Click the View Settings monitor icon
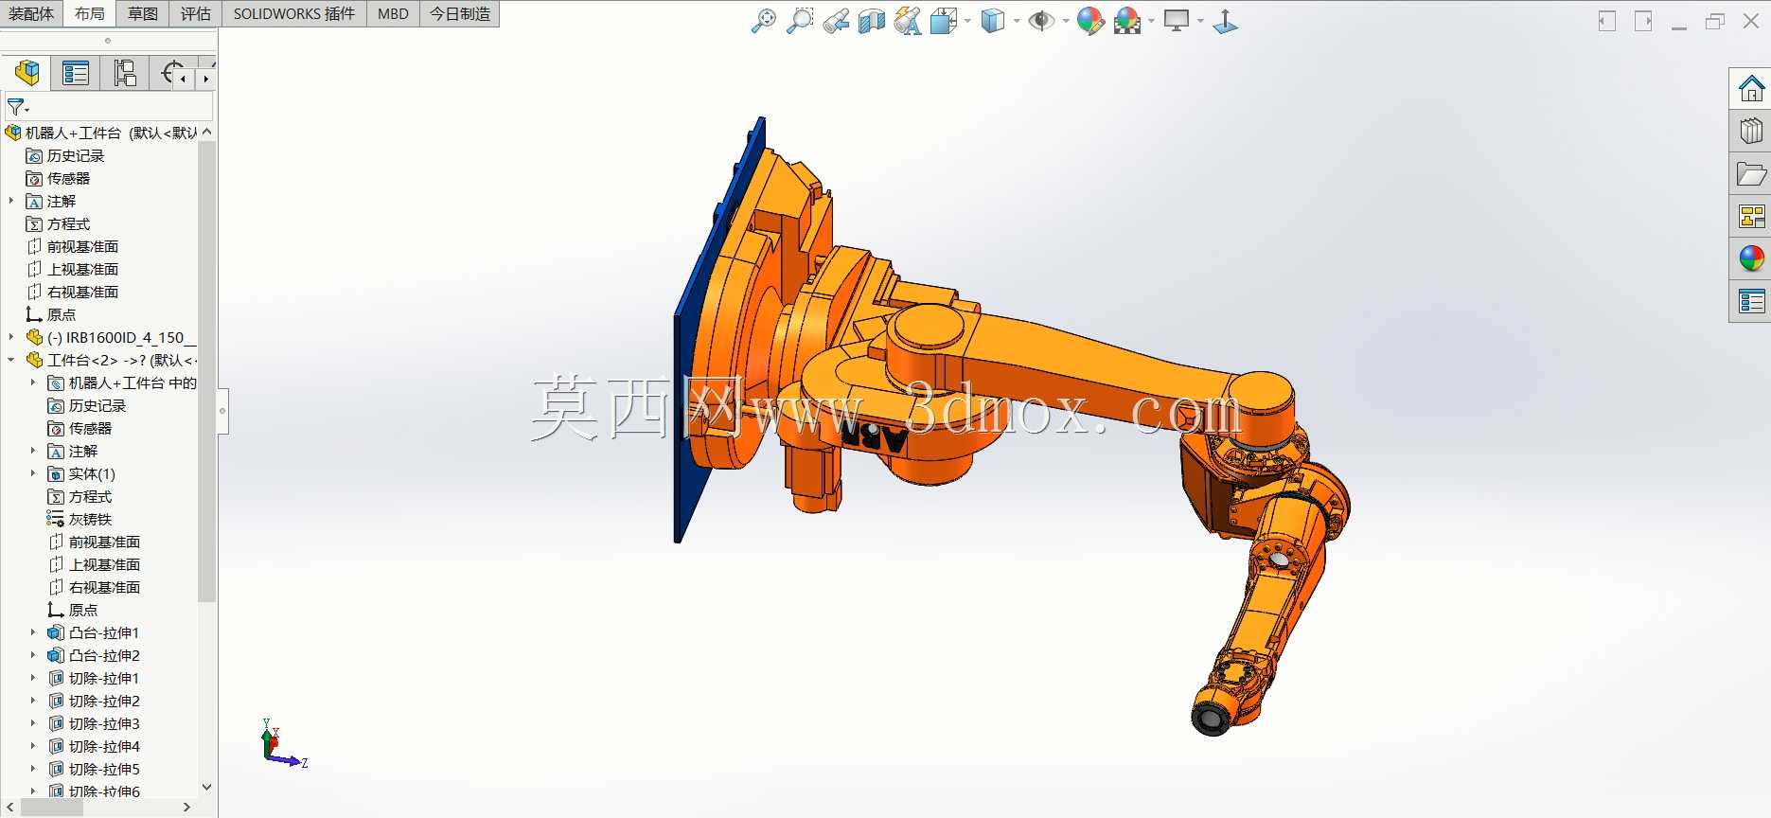This screenshot has height=818, width=1771. tap(1177, 21)
